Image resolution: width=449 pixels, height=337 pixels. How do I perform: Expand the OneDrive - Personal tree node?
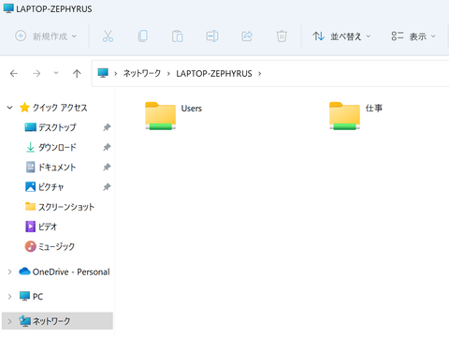click(9, 271)
